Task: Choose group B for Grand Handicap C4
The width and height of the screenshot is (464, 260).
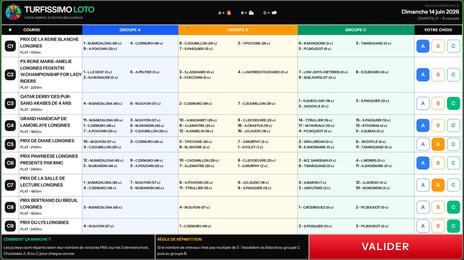Action: (438, 126)
